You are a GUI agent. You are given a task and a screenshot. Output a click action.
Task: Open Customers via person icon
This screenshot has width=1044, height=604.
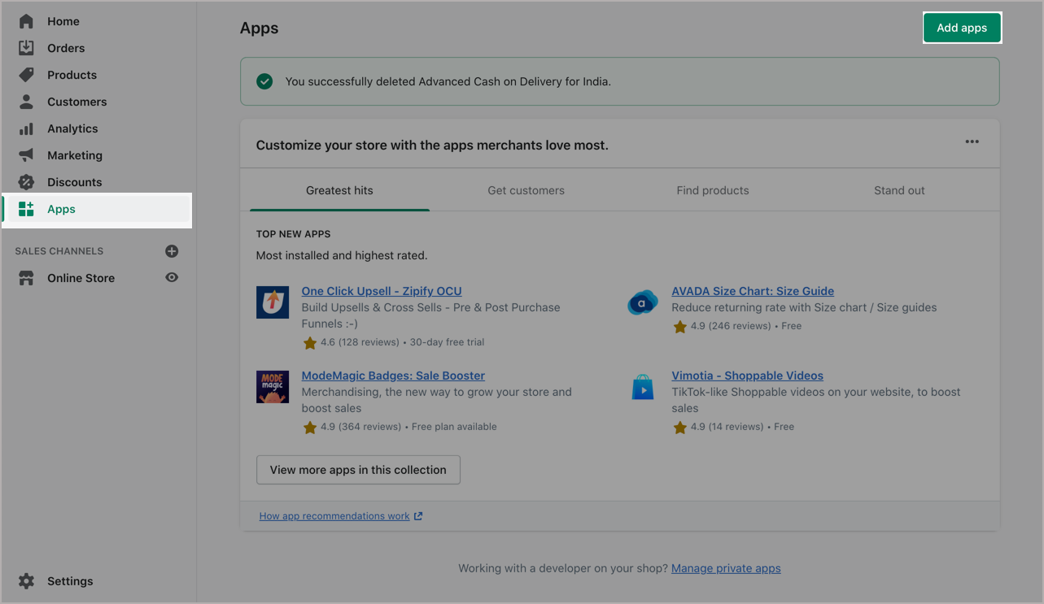tap(26, 102)
